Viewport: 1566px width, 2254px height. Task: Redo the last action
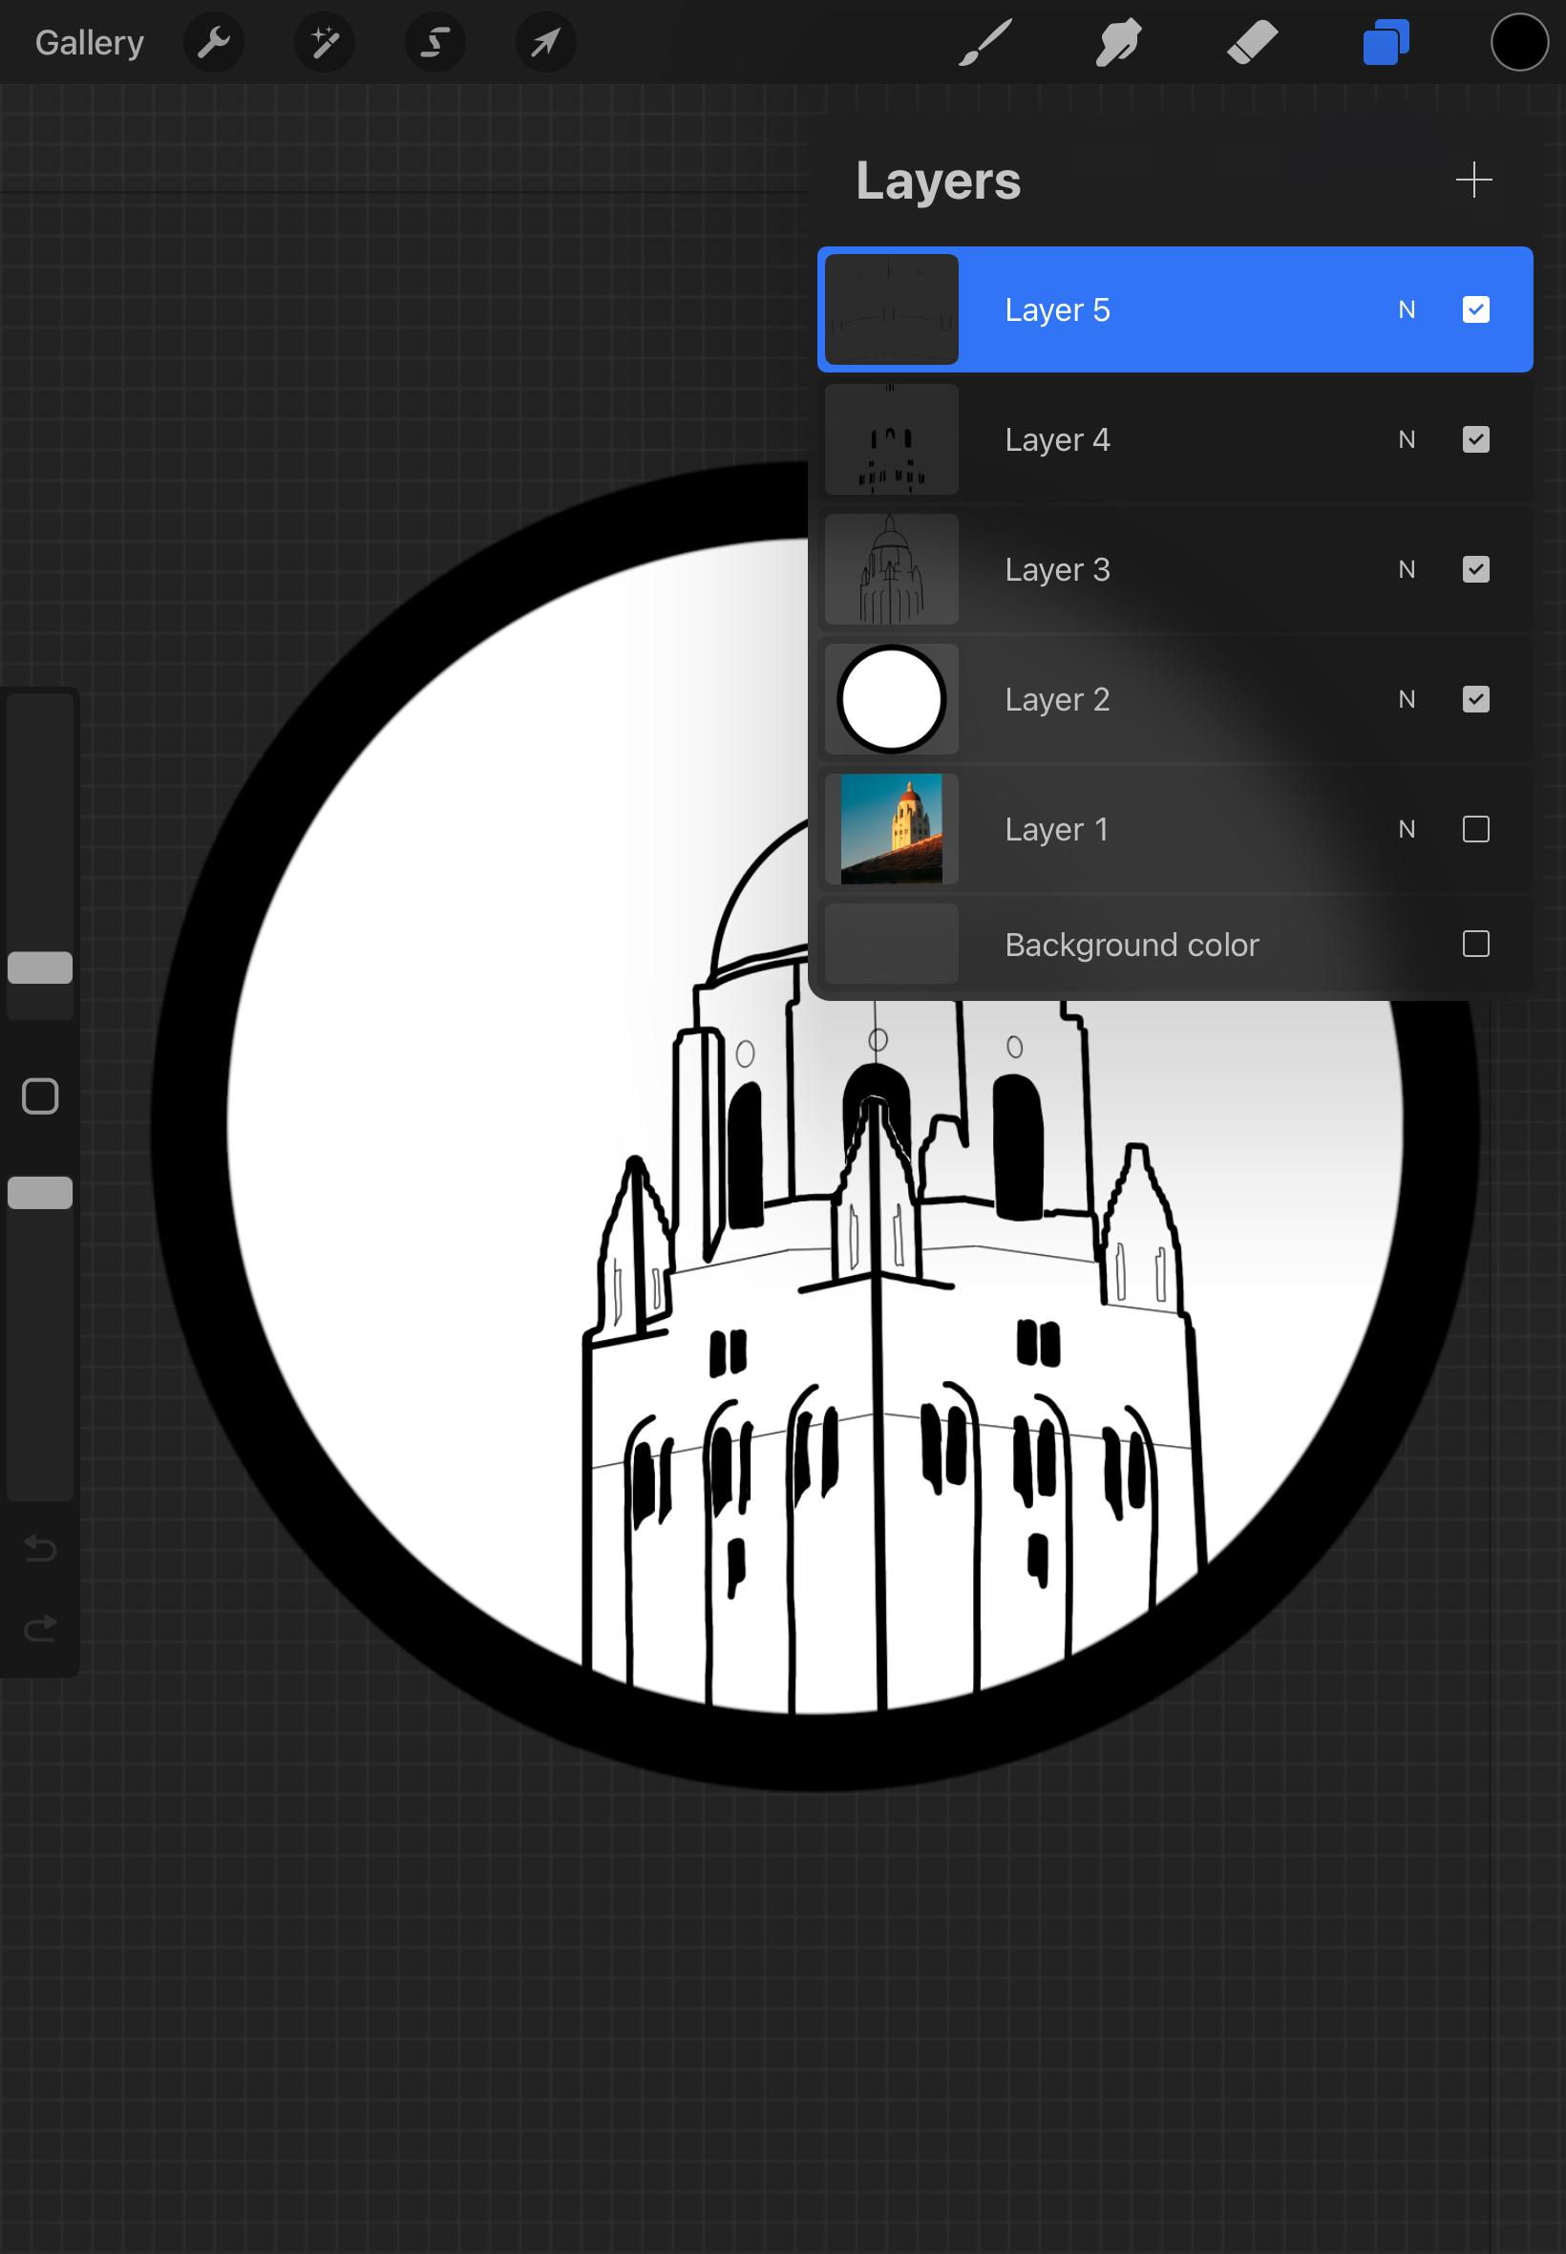[x=40, y=1629]
